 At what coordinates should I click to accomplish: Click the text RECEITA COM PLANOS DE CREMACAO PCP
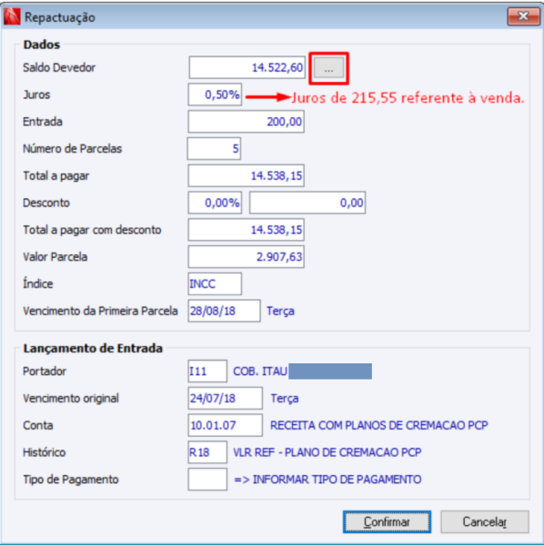pyautogui.click(x=379, y=425)
